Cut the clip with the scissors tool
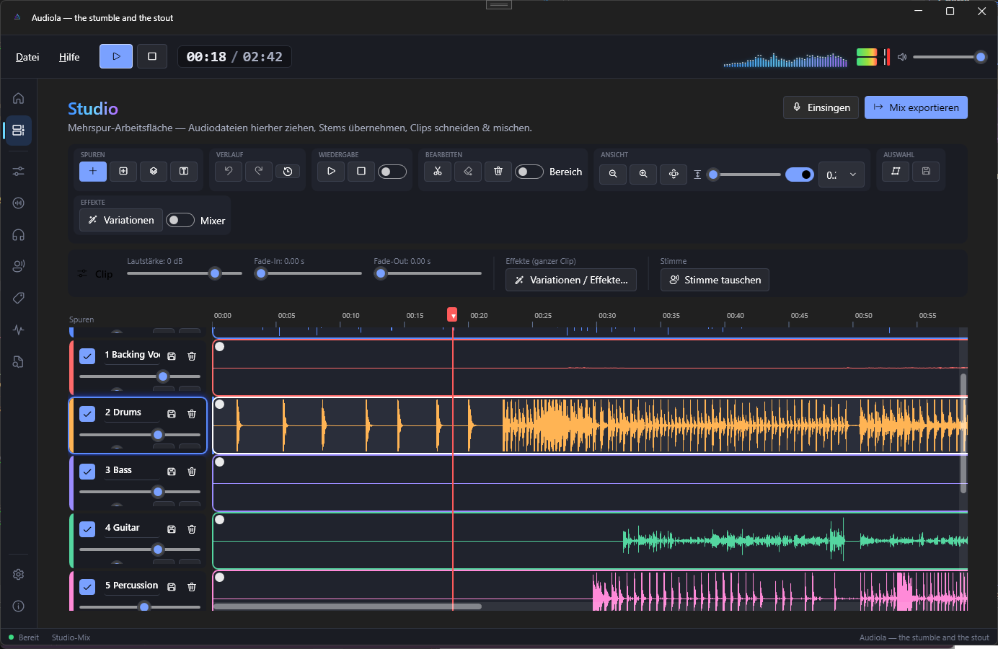Viewport: 998px width, 649px height. click(x=438, y=171)
